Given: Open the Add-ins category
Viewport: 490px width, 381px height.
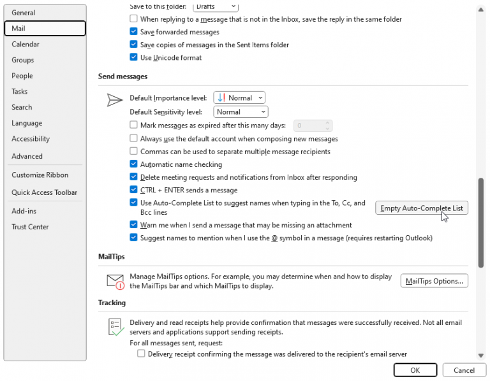Looking at the screenshot, I should 45,211.
